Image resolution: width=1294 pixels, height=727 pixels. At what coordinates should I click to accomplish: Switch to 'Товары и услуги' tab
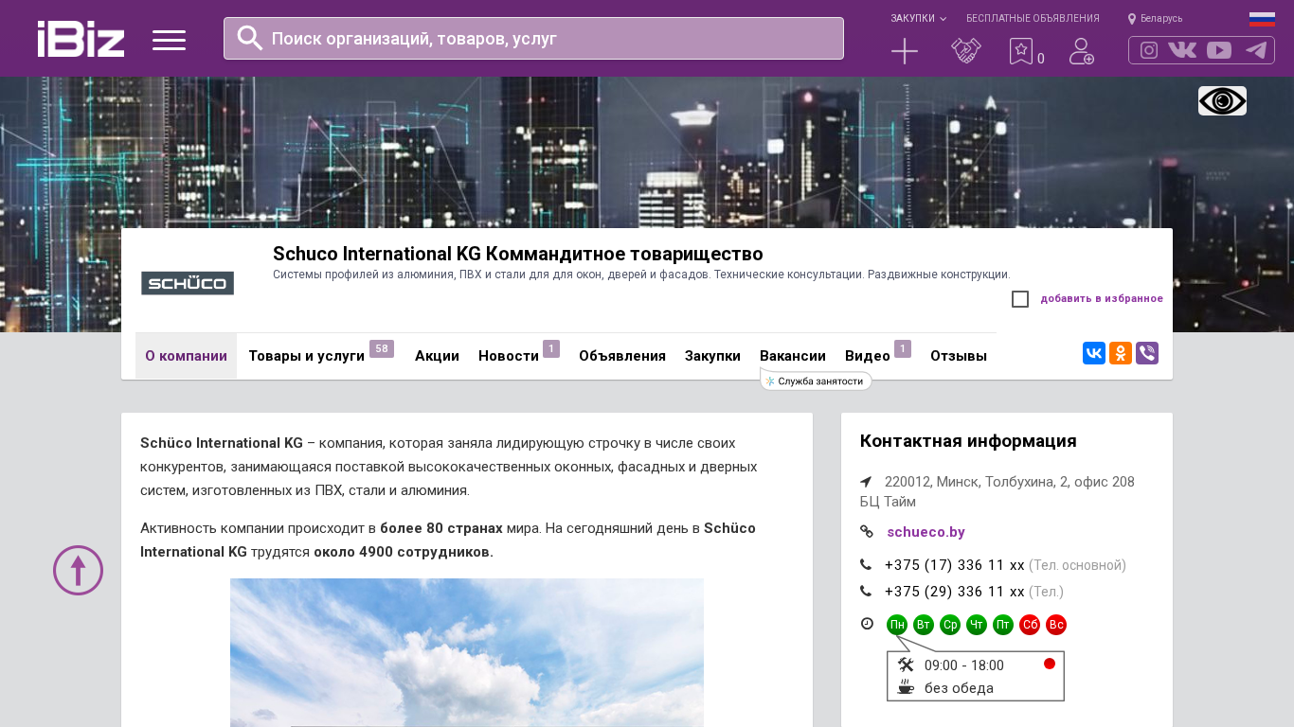tap(306, 356)
